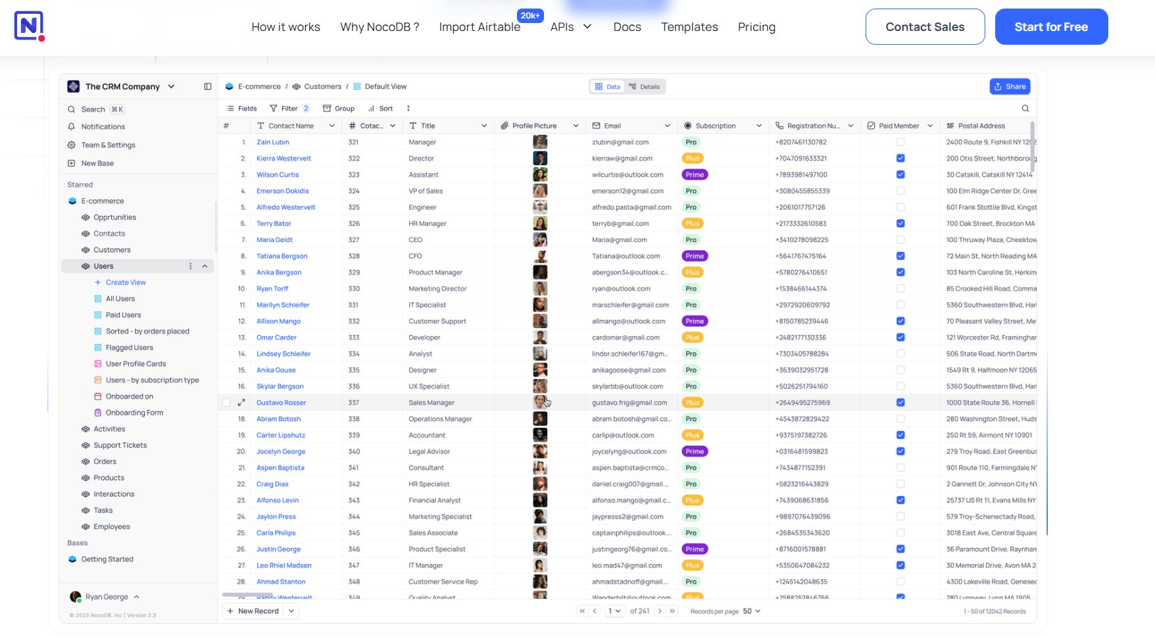1155x637 pixels.
Task: Open Subscription column dropdown
Action: coord(758,126)
